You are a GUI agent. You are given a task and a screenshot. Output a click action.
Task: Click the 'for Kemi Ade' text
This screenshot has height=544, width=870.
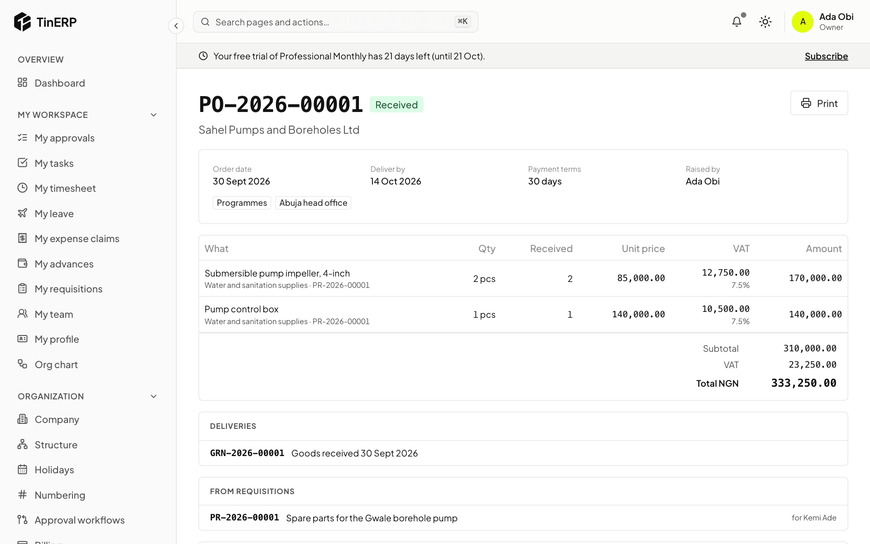click(814, 518)
